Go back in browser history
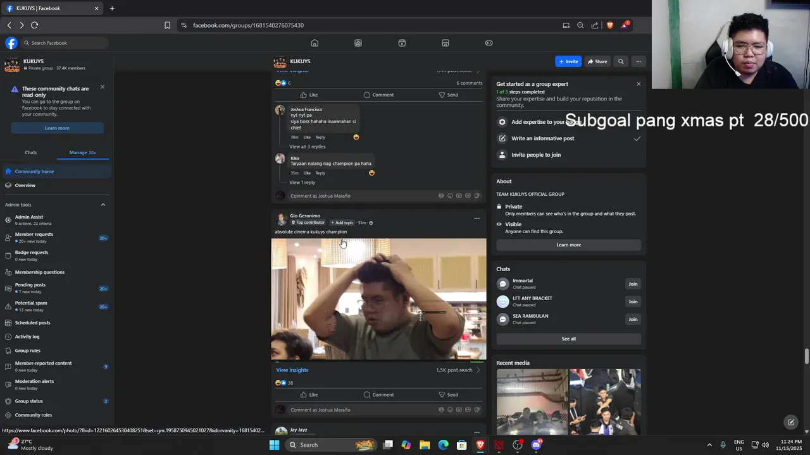Viewport: 810px width, 455px height. point(9,25)
